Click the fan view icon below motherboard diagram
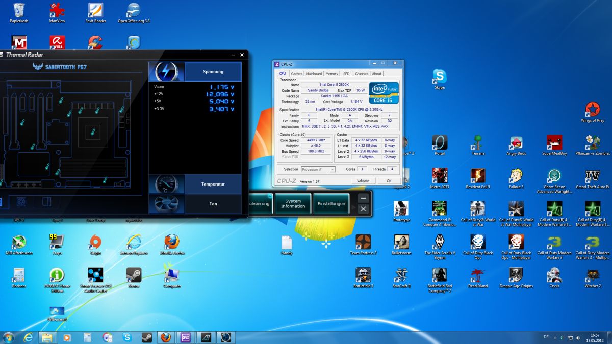Viewport: 612px width, 344px height. (21, 202)
